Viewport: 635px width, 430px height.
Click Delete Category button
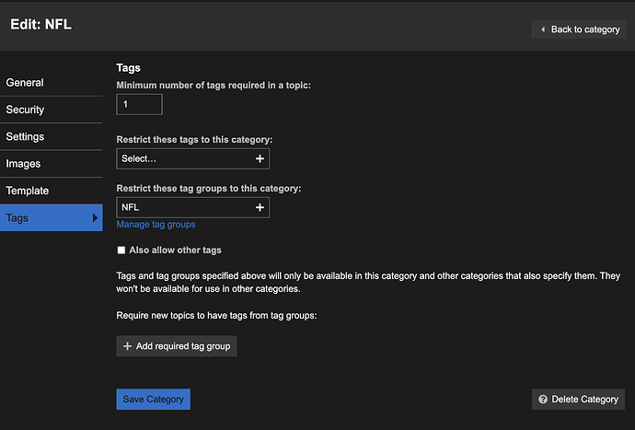[578, 400]
